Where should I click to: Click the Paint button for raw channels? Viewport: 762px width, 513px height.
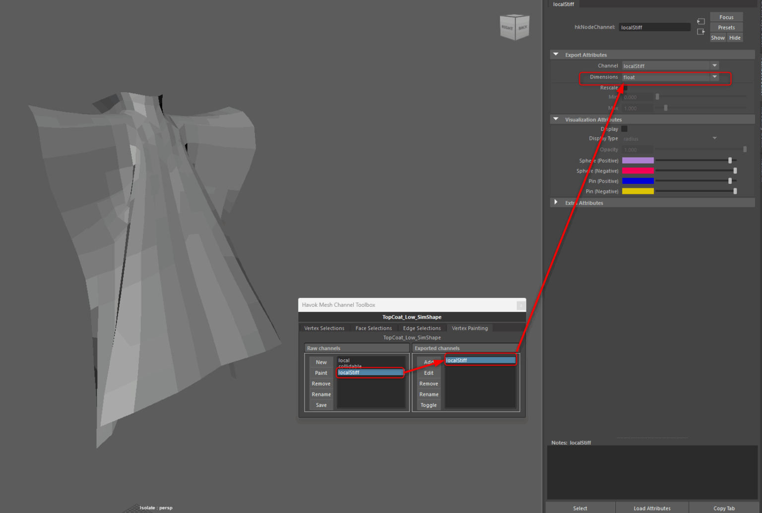(x=321, y=373)
